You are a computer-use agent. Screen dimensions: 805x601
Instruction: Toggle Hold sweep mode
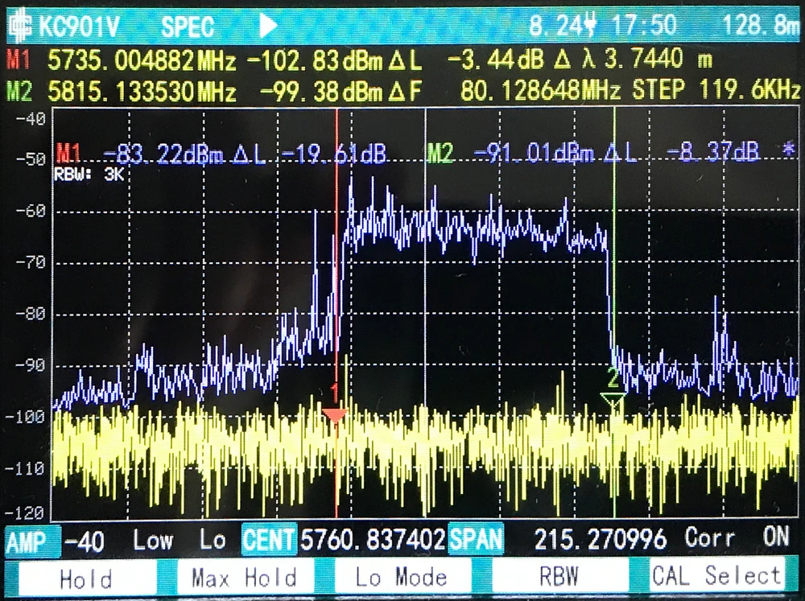(86, 578)
